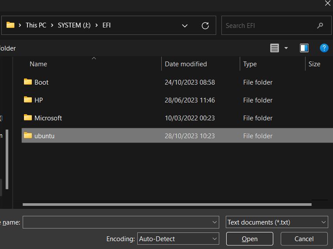This screenshot has height=249, width=333.
Task: Open the Encoding Auto-Detect dropdown
Action: [178, 239]
